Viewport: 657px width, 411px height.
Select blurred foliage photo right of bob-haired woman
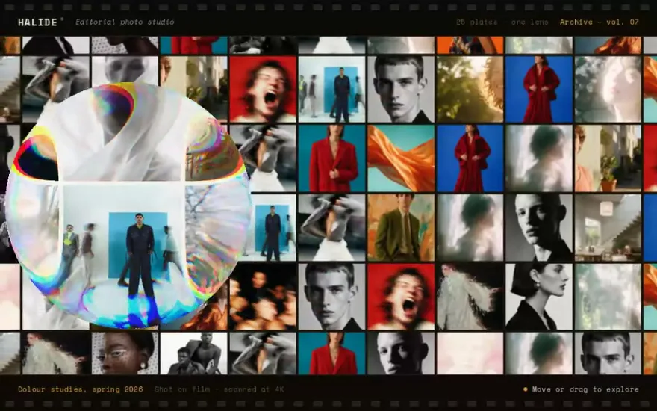pyautogui.click(x=608, y=297)
